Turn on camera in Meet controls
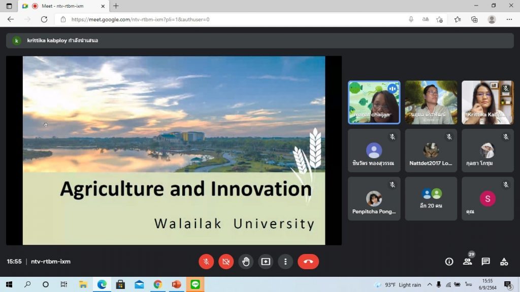This screenshot has height=292, width=520. (226, 262)
